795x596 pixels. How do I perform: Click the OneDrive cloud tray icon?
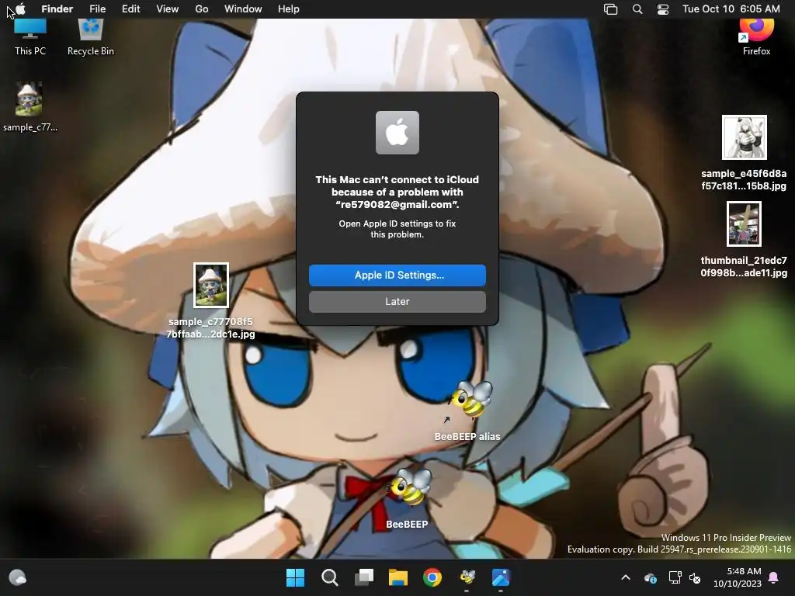click(650, 577)
